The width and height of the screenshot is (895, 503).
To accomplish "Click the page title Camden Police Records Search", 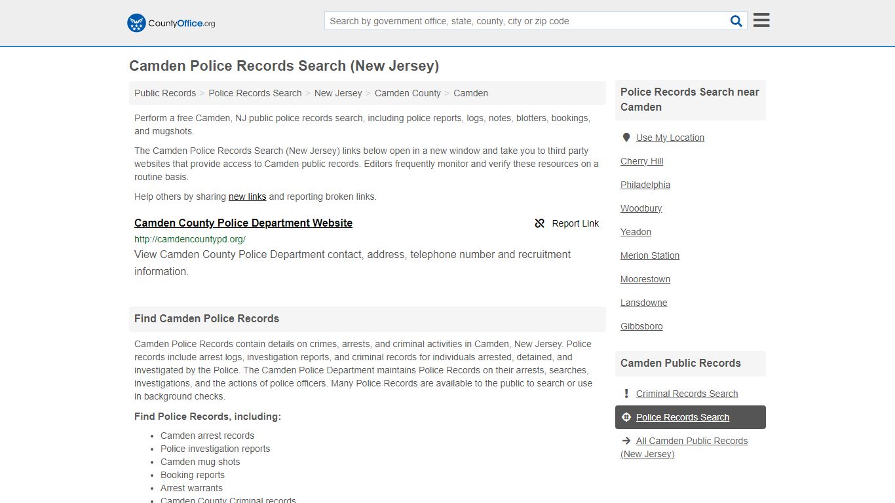I will point(284,65).
